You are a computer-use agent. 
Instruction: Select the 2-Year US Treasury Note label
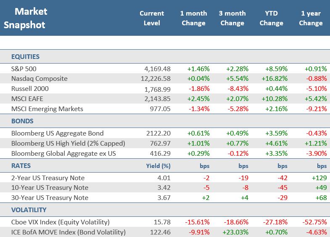pos(48,178)
